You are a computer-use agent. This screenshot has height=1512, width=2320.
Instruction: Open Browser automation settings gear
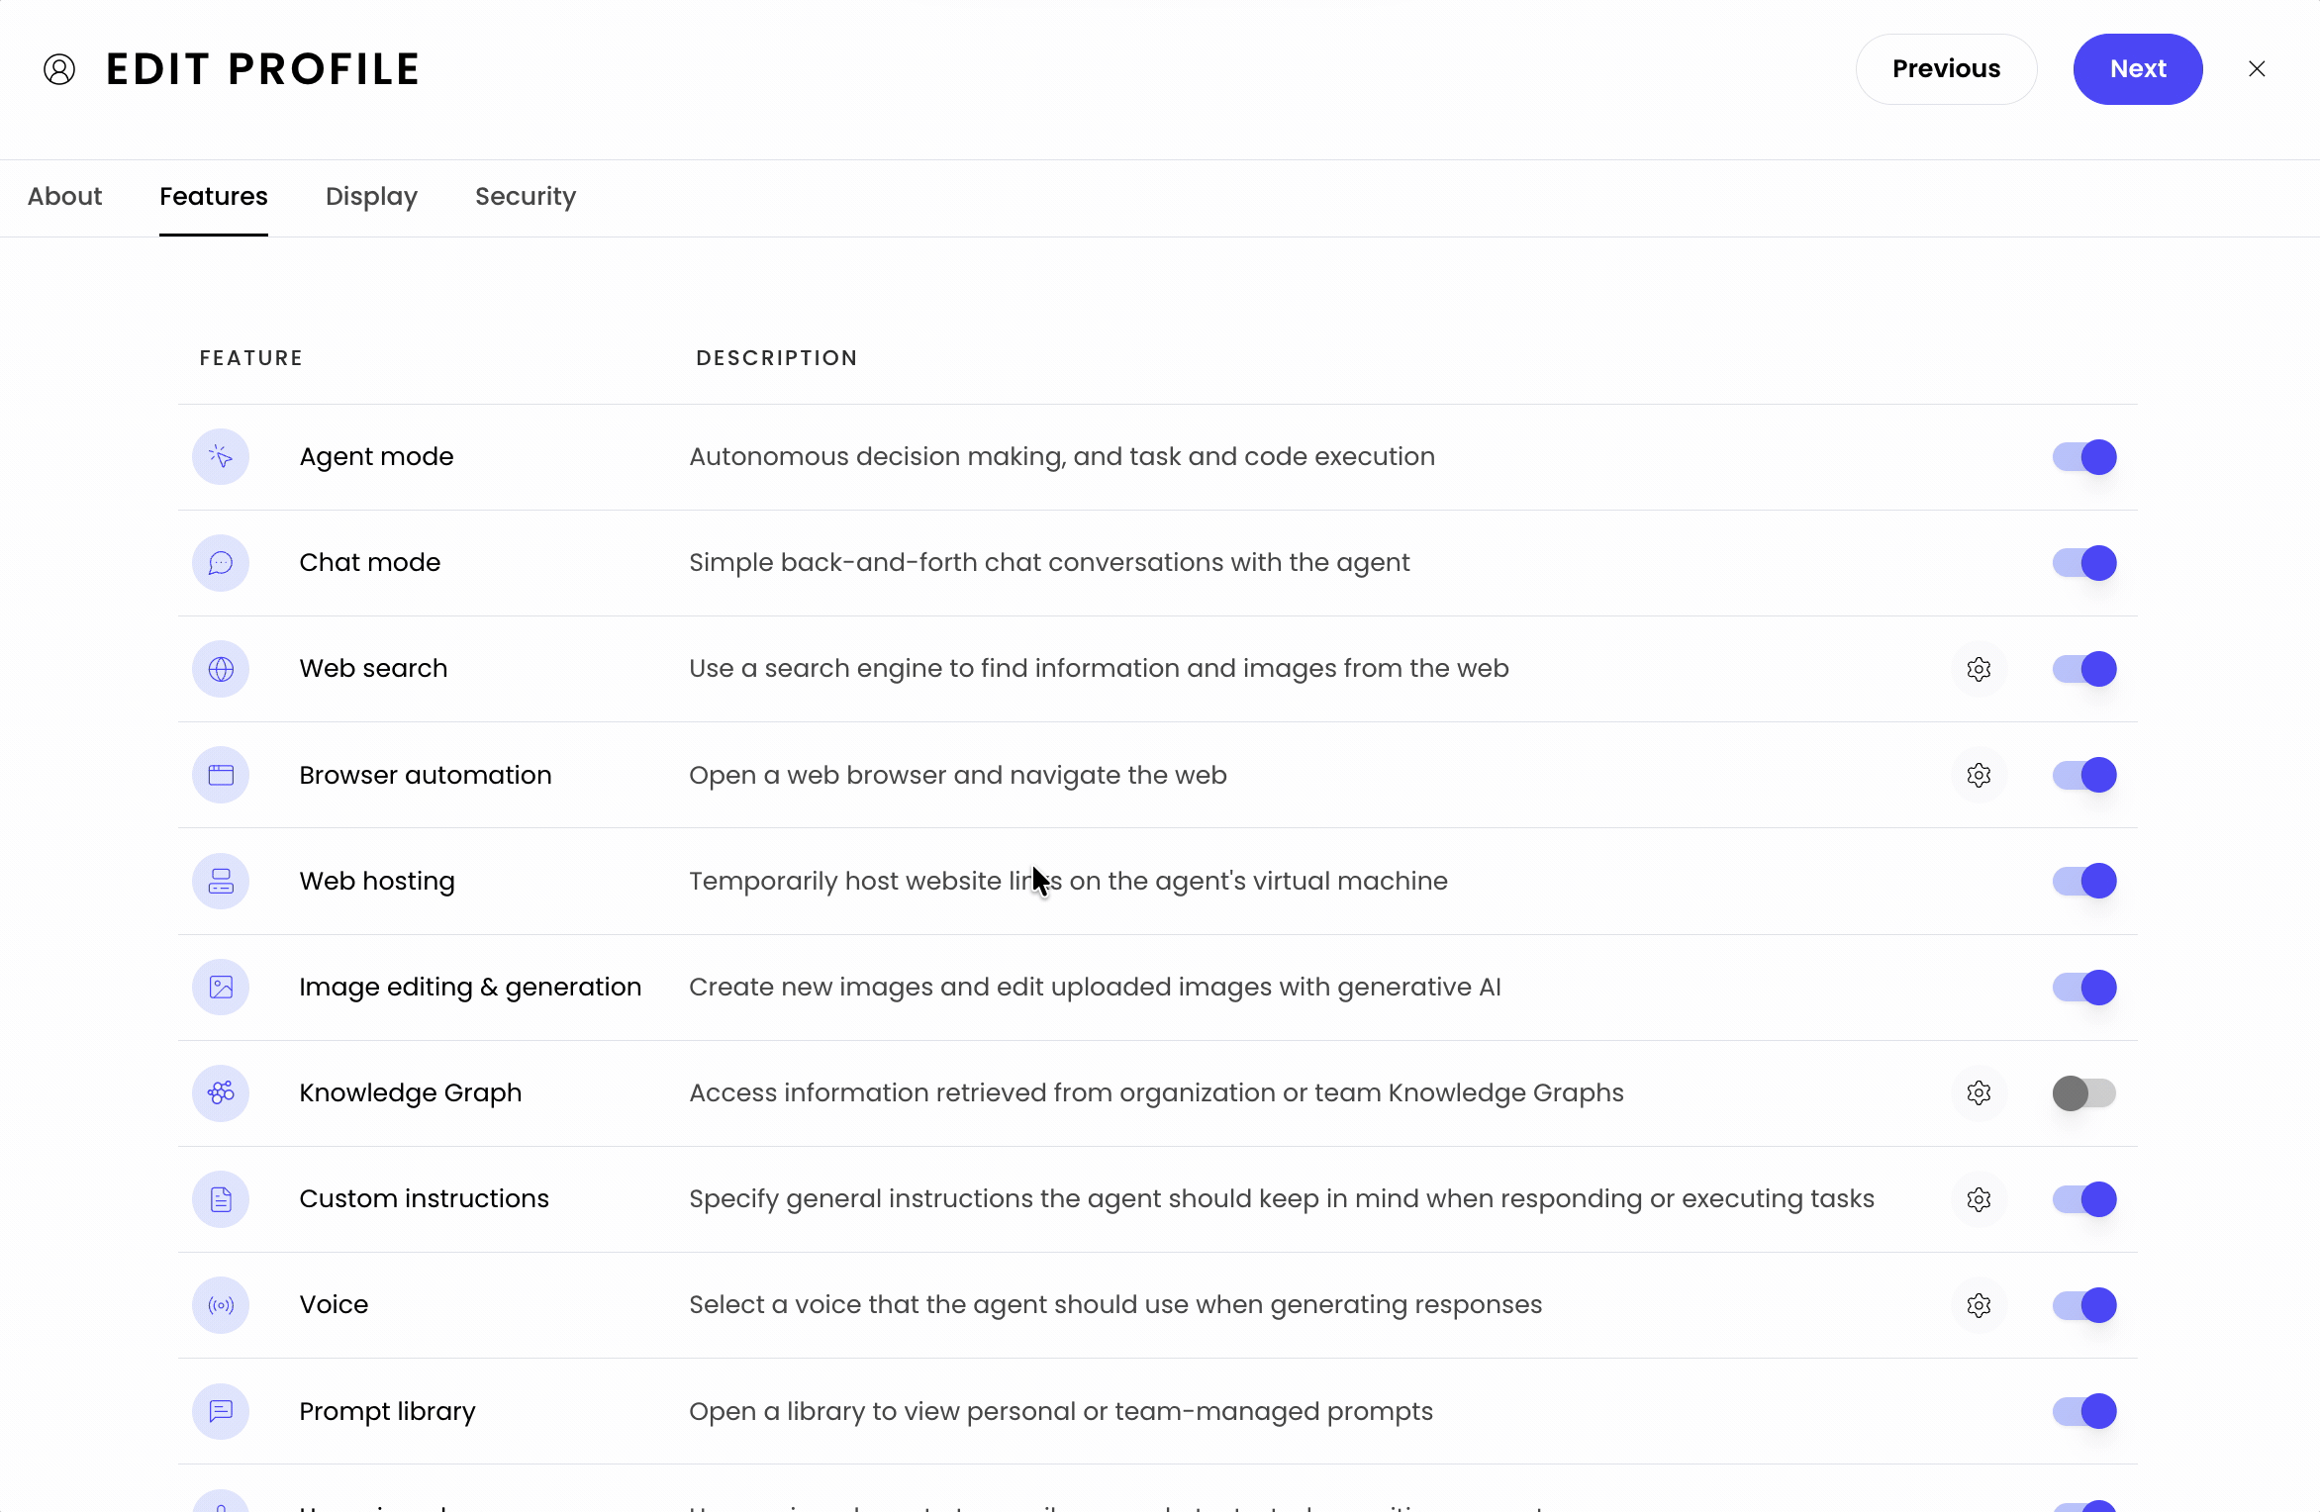point(1979,775)
